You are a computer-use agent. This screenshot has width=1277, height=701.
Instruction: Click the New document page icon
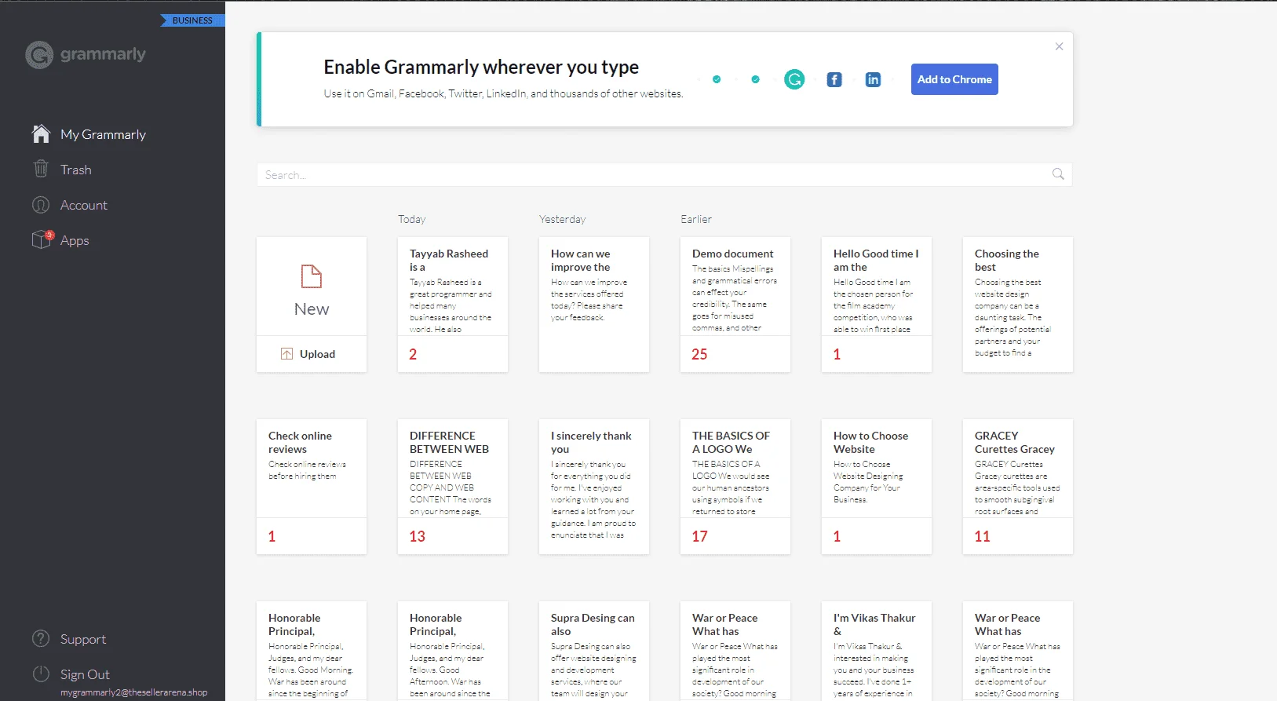(312, 276)
